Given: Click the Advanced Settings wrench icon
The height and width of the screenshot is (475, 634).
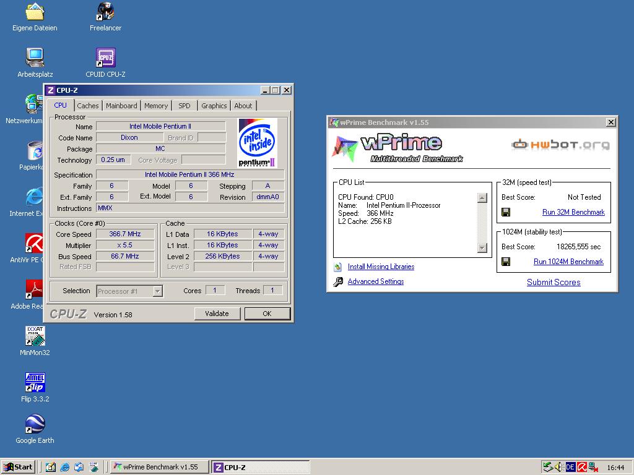Looking at the screenshot, I should [338, 281].
